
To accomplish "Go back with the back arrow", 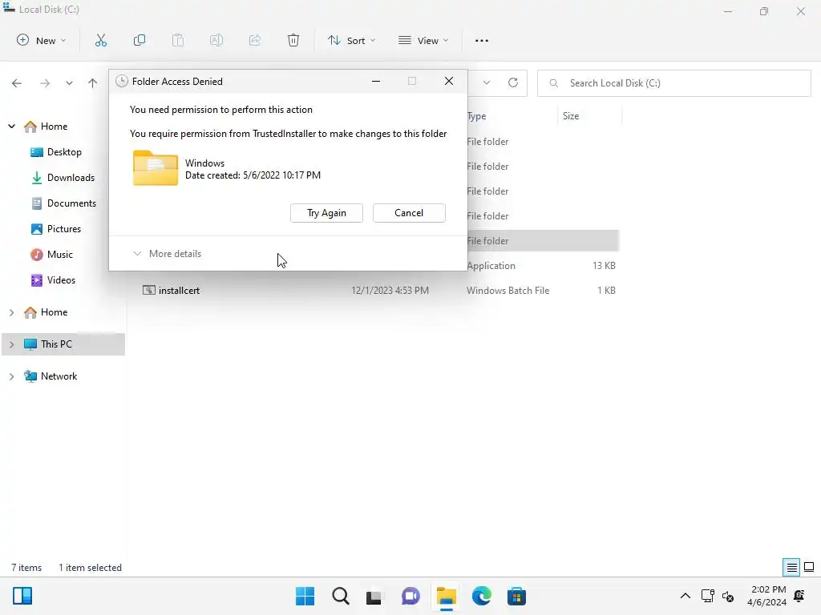I will click(x=17, y=83).
